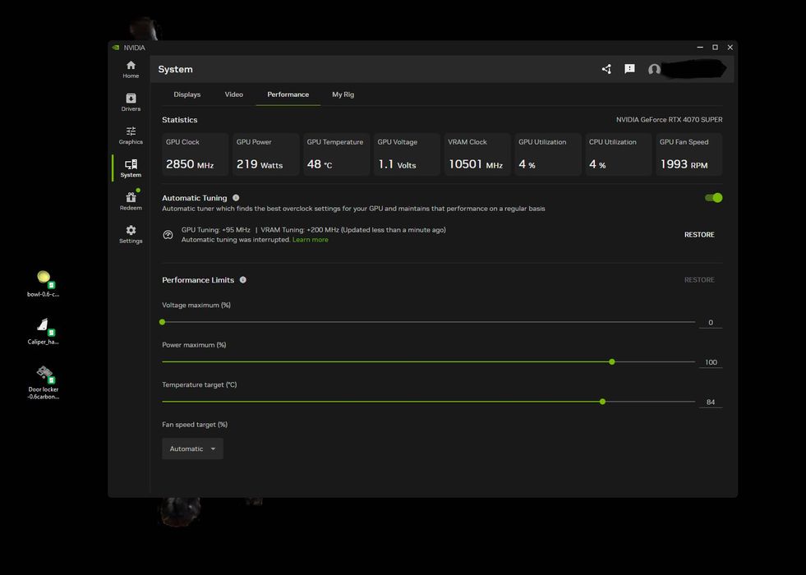Click the tuning gauge icon
Viewport: 806px width, 575px height.
(168, 235)
